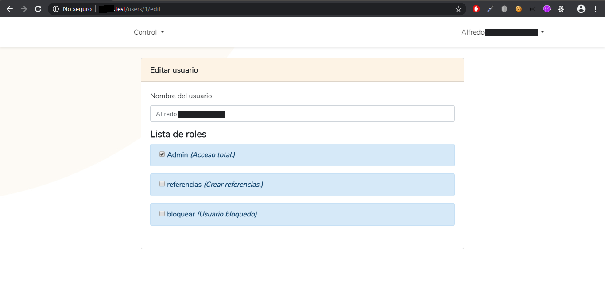Check the bloquear role checkbox

pos(162,214)
